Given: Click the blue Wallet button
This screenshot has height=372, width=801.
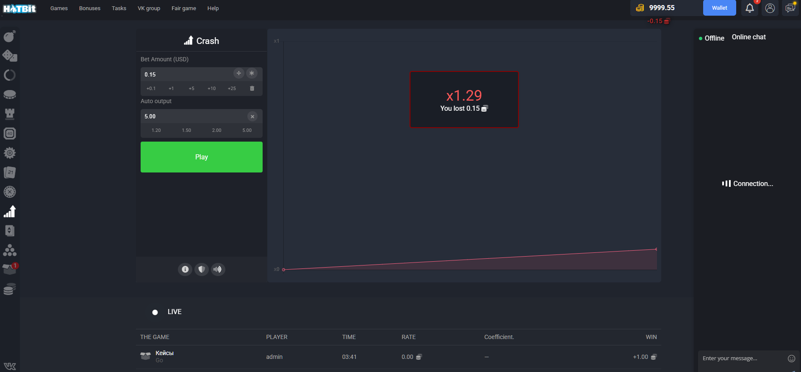Looking at the screenshot, I should tap(719, 8).
